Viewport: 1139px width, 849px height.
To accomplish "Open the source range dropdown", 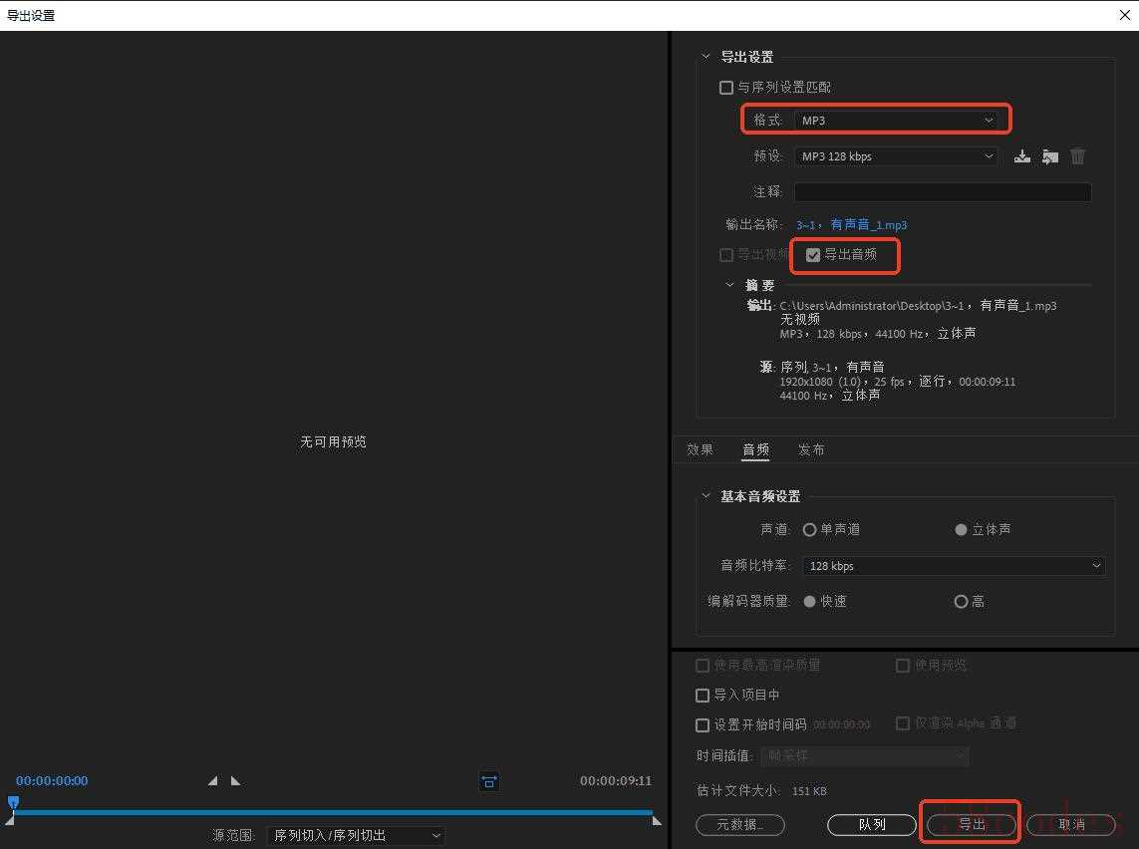I will [356, 835].
